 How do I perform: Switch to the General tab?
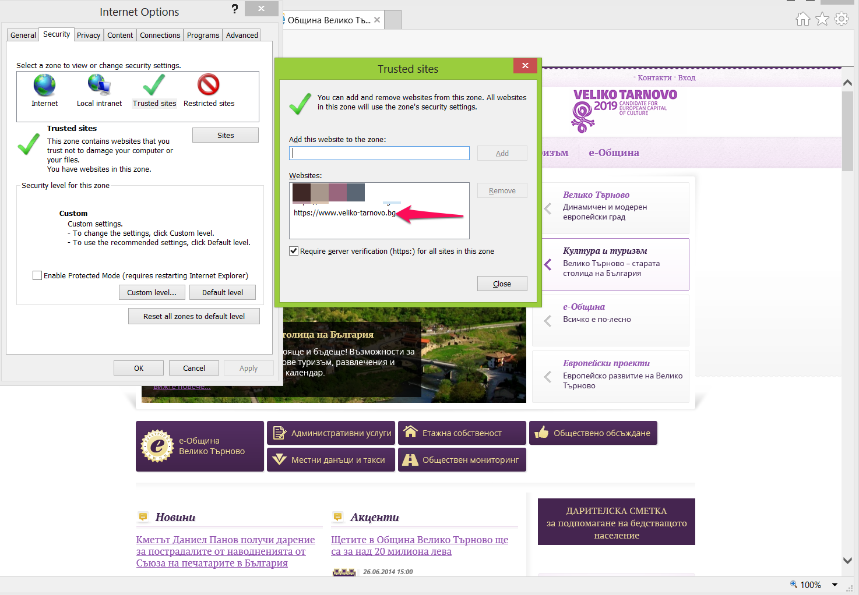click(23, 35)
